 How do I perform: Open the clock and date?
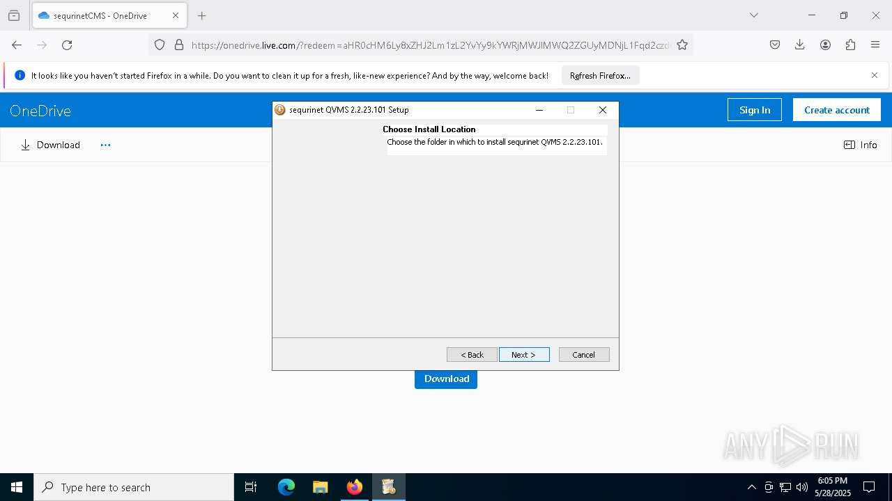click(x=833, y=487)
